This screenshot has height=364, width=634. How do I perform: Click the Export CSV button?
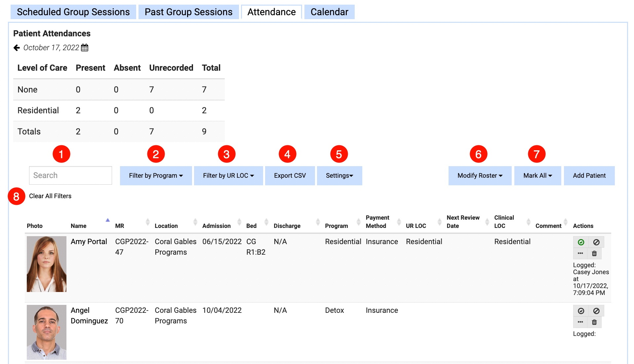[x=290, y=176]
